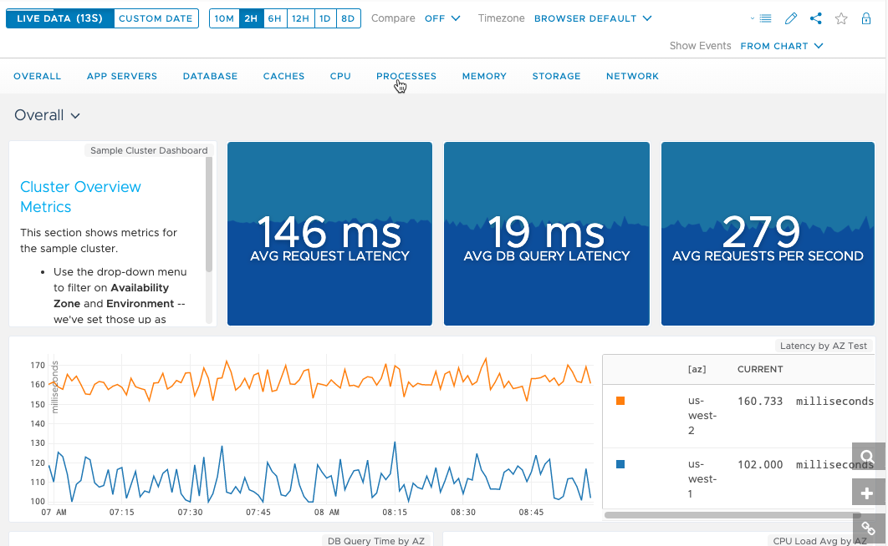
Task: Favorite the dashboard with the star icon
Action: point(841,18)
